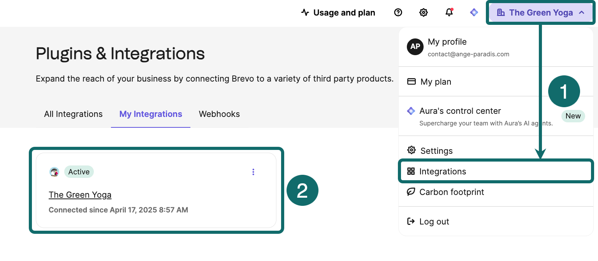Viewport: 598px width, 261px height.
Task: Expand Aura's control center menu entry
Action: coord(460,111)
